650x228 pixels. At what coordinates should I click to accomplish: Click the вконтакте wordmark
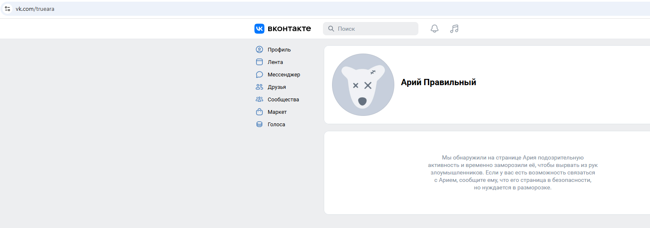click(x=289, y=29)
